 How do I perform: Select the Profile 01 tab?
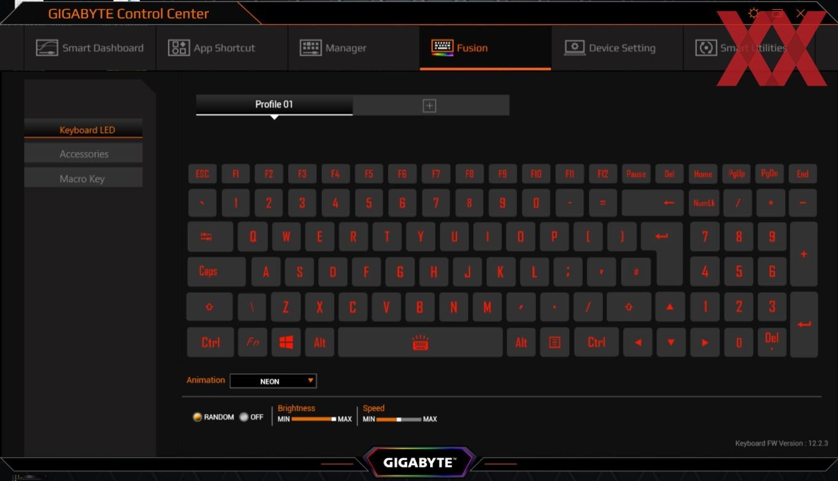point(274,105)
